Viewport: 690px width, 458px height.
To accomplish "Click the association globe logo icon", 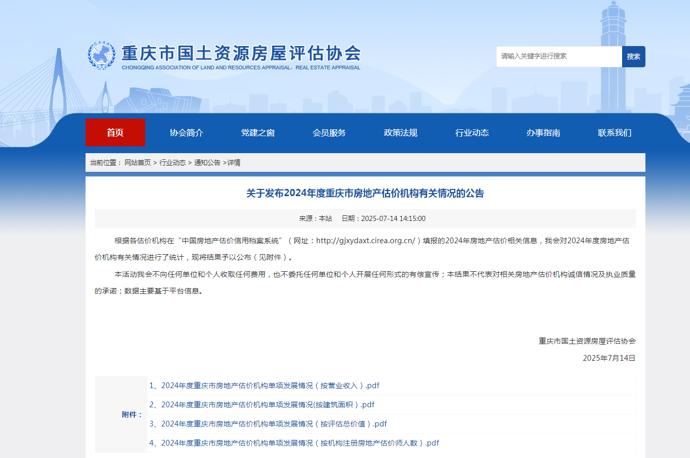I will point(102,55).
